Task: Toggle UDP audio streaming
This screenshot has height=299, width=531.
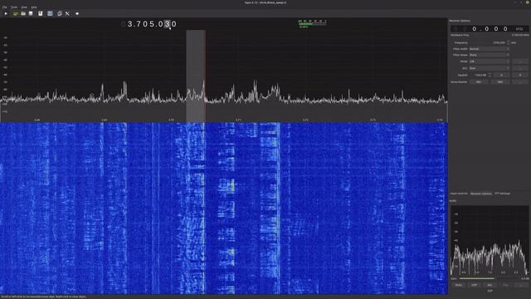Action: click(x=474, y=285)
